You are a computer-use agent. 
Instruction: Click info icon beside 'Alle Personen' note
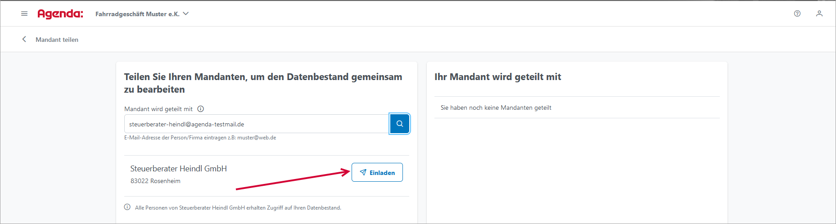coord(127,207)
